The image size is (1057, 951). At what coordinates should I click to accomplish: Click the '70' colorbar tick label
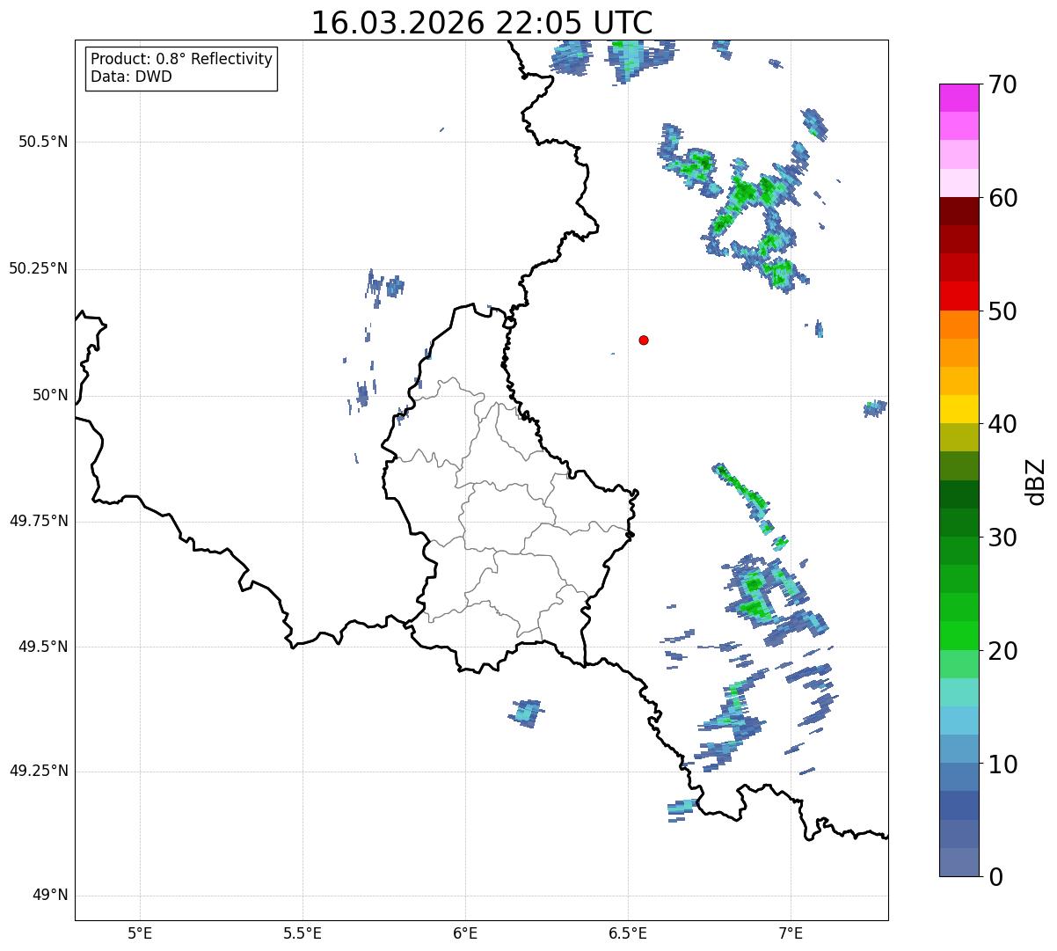point(1002,85)
